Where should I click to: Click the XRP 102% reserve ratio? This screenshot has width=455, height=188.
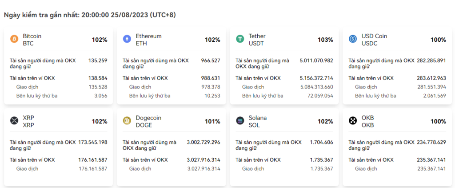[x=100, y=121]
